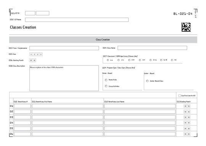
Task: Click Beneficiary First Name field in row 05
Action: (68, 128)
